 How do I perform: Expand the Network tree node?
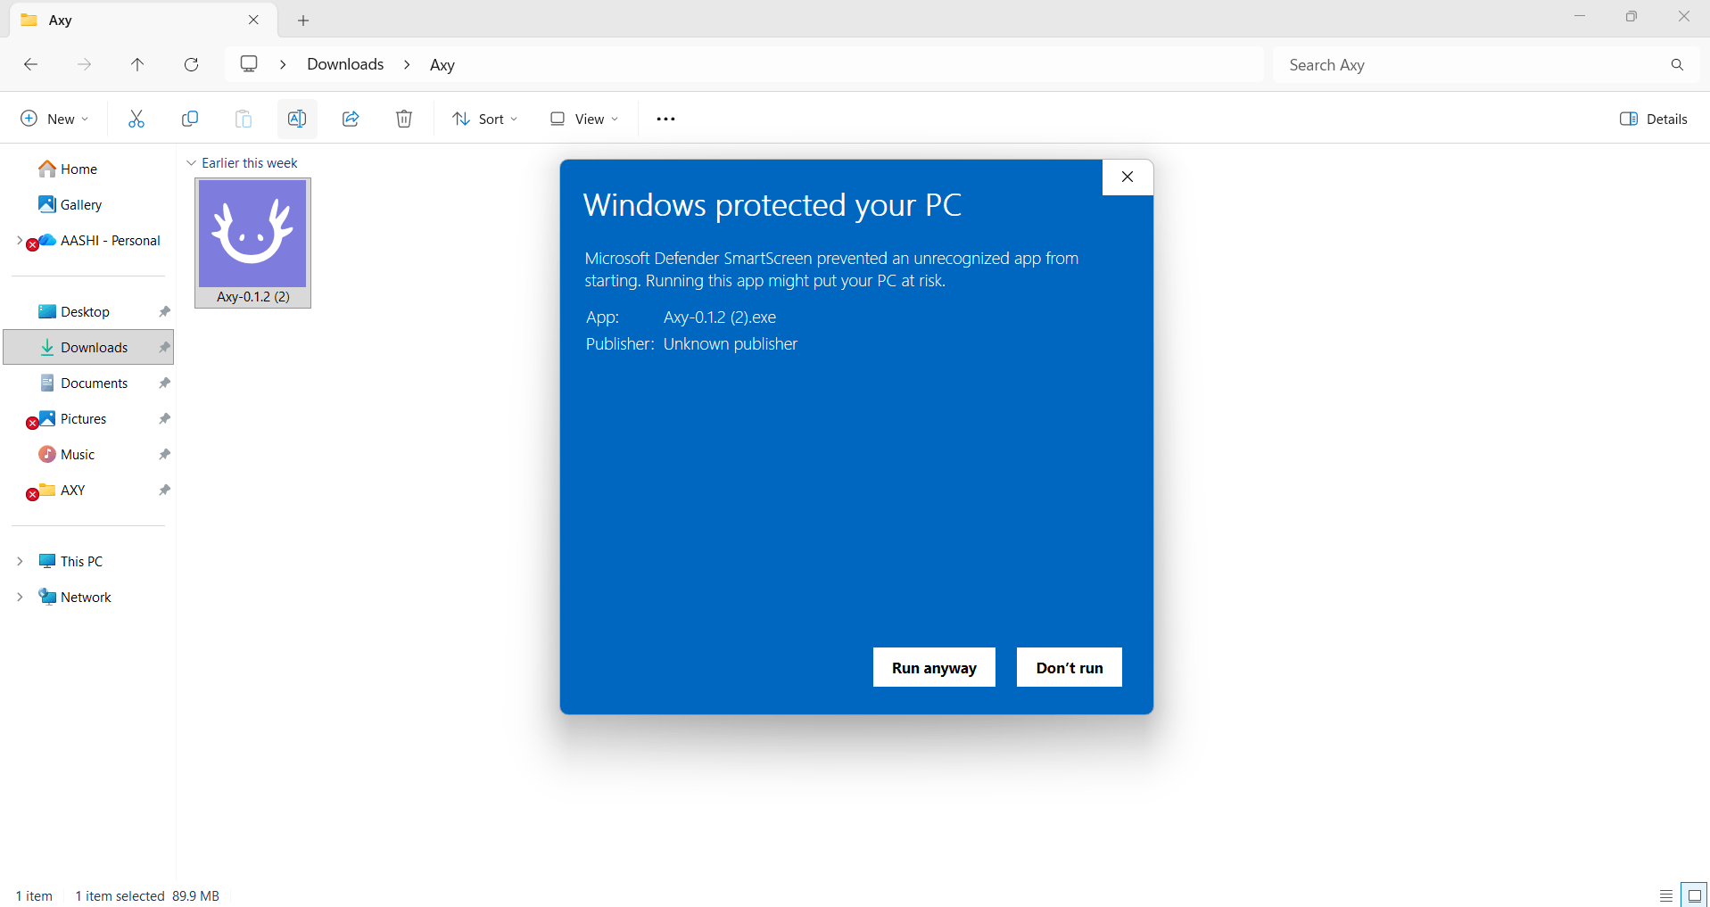click(20, 597)
